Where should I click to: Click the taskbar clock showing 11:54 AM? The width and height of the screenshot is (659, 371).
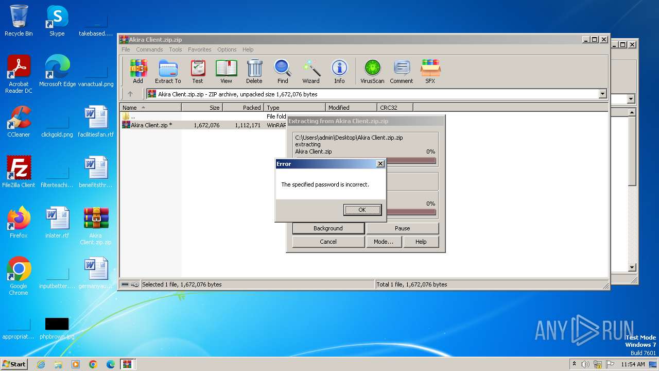[633, 364]
